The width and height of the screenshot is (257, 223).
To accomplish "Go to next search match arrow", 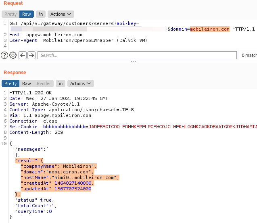I will [x=31, y=55].
